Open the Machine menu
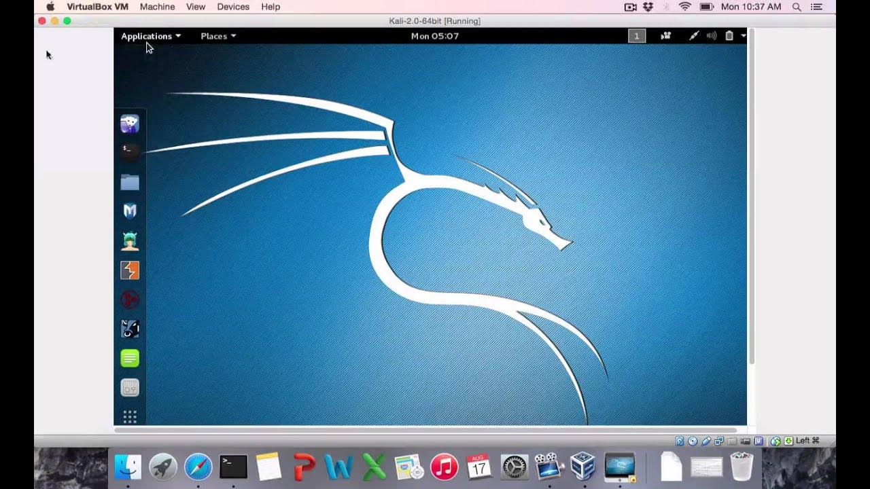Viewport: 870px width, 489px height. point(157,7)
